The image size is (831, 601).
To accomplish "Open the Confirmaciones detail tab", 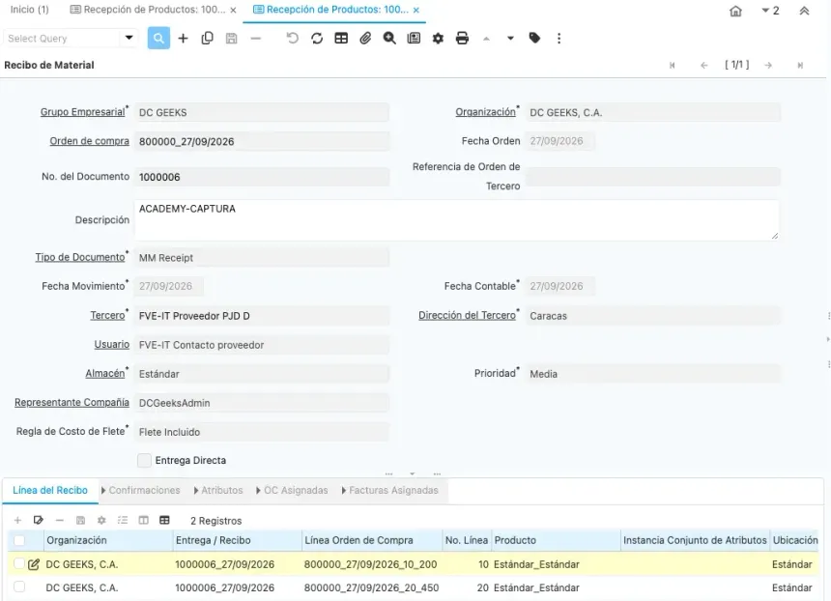I will pos(141,490).
